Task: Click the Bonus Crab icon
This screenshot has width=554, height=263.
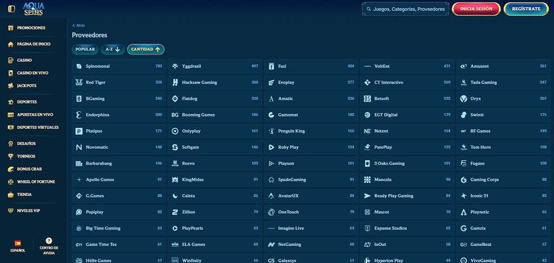Action: (11, 169)
